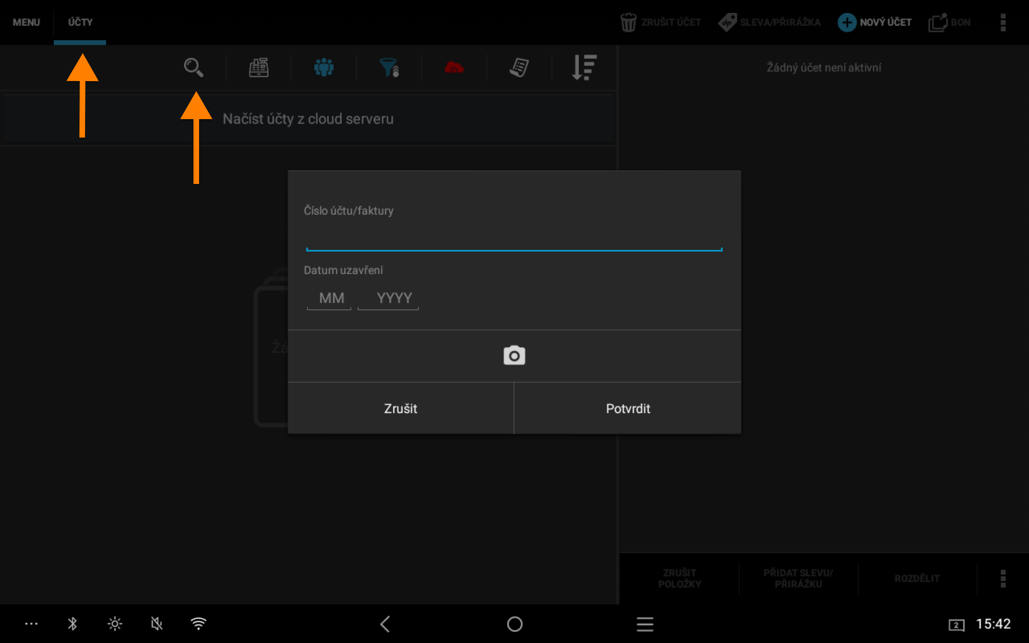Click the red cloud icon
1029x643 pixels.
pyautogui.click(x=454, y=68)
